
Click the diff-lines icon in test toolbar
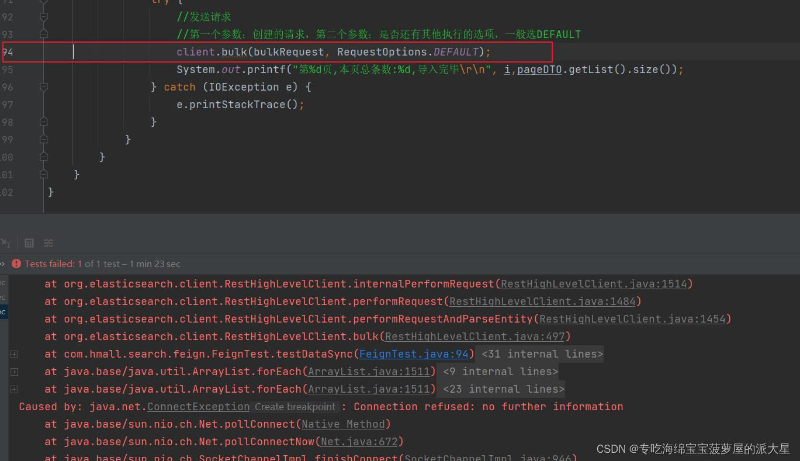(x=49, y=243)
